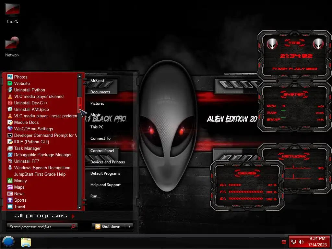Image resolution: width=332 pixels, height=249 pixels.
Task: Click the taskbar clock 9:34 PM
Action: click(x=317, y=238)
